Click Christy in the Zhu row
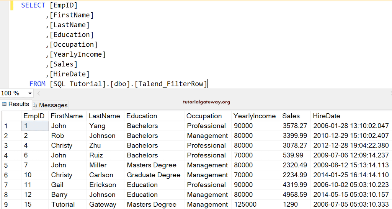 pos(67,145)
